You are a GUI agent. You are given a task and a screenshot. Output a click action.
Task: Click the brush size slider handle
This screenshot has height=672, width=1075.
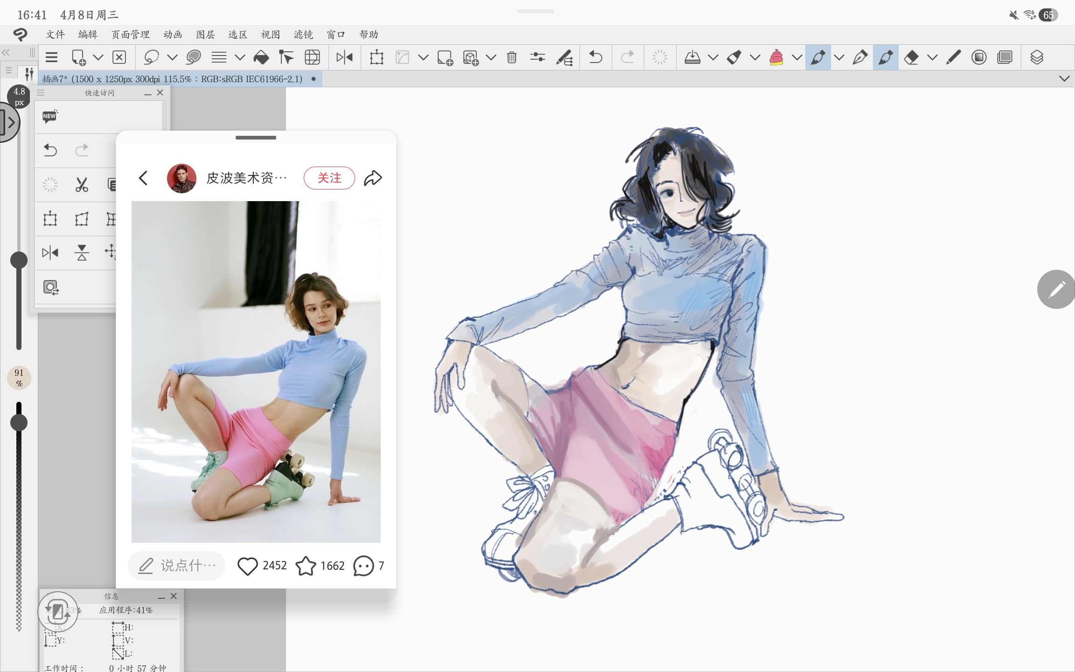(19, 260)
